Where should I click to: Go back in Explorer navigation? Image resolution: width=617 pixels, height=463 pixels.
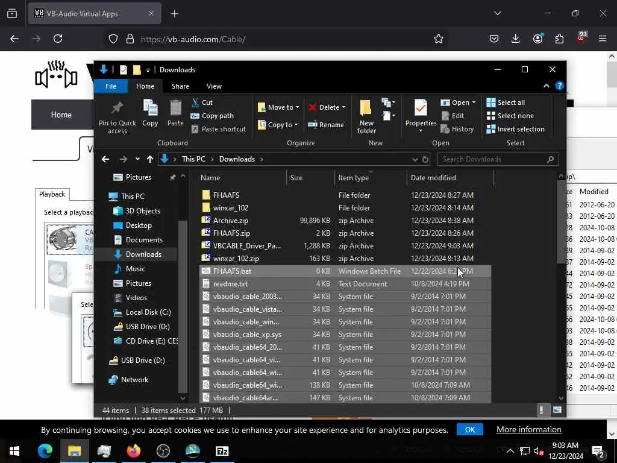105,159
